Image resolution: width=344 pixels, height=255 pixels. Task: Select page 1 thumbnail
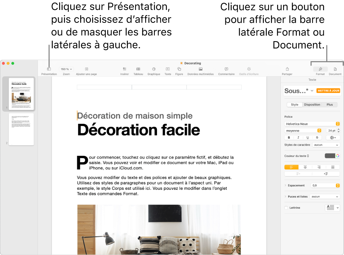click(21, 94)
